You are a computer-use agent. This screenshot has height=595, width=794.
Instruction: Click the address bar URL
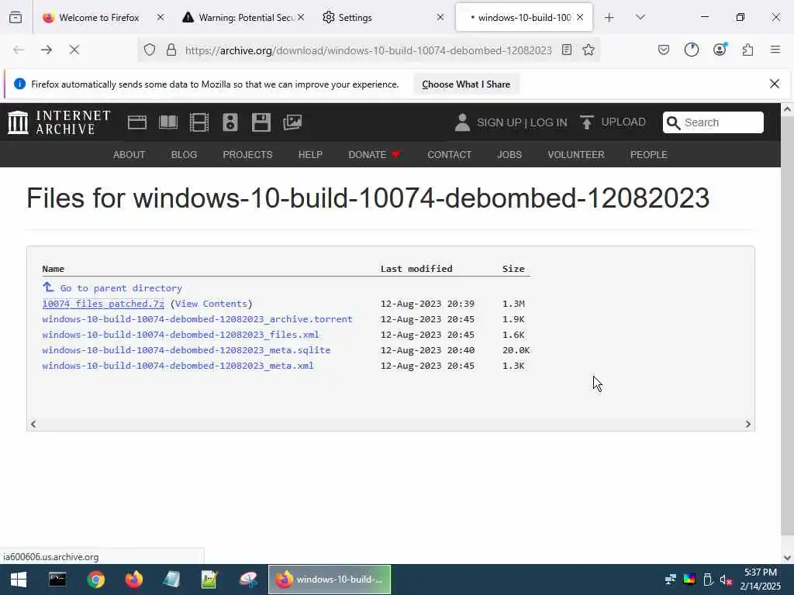click(368, 50)
